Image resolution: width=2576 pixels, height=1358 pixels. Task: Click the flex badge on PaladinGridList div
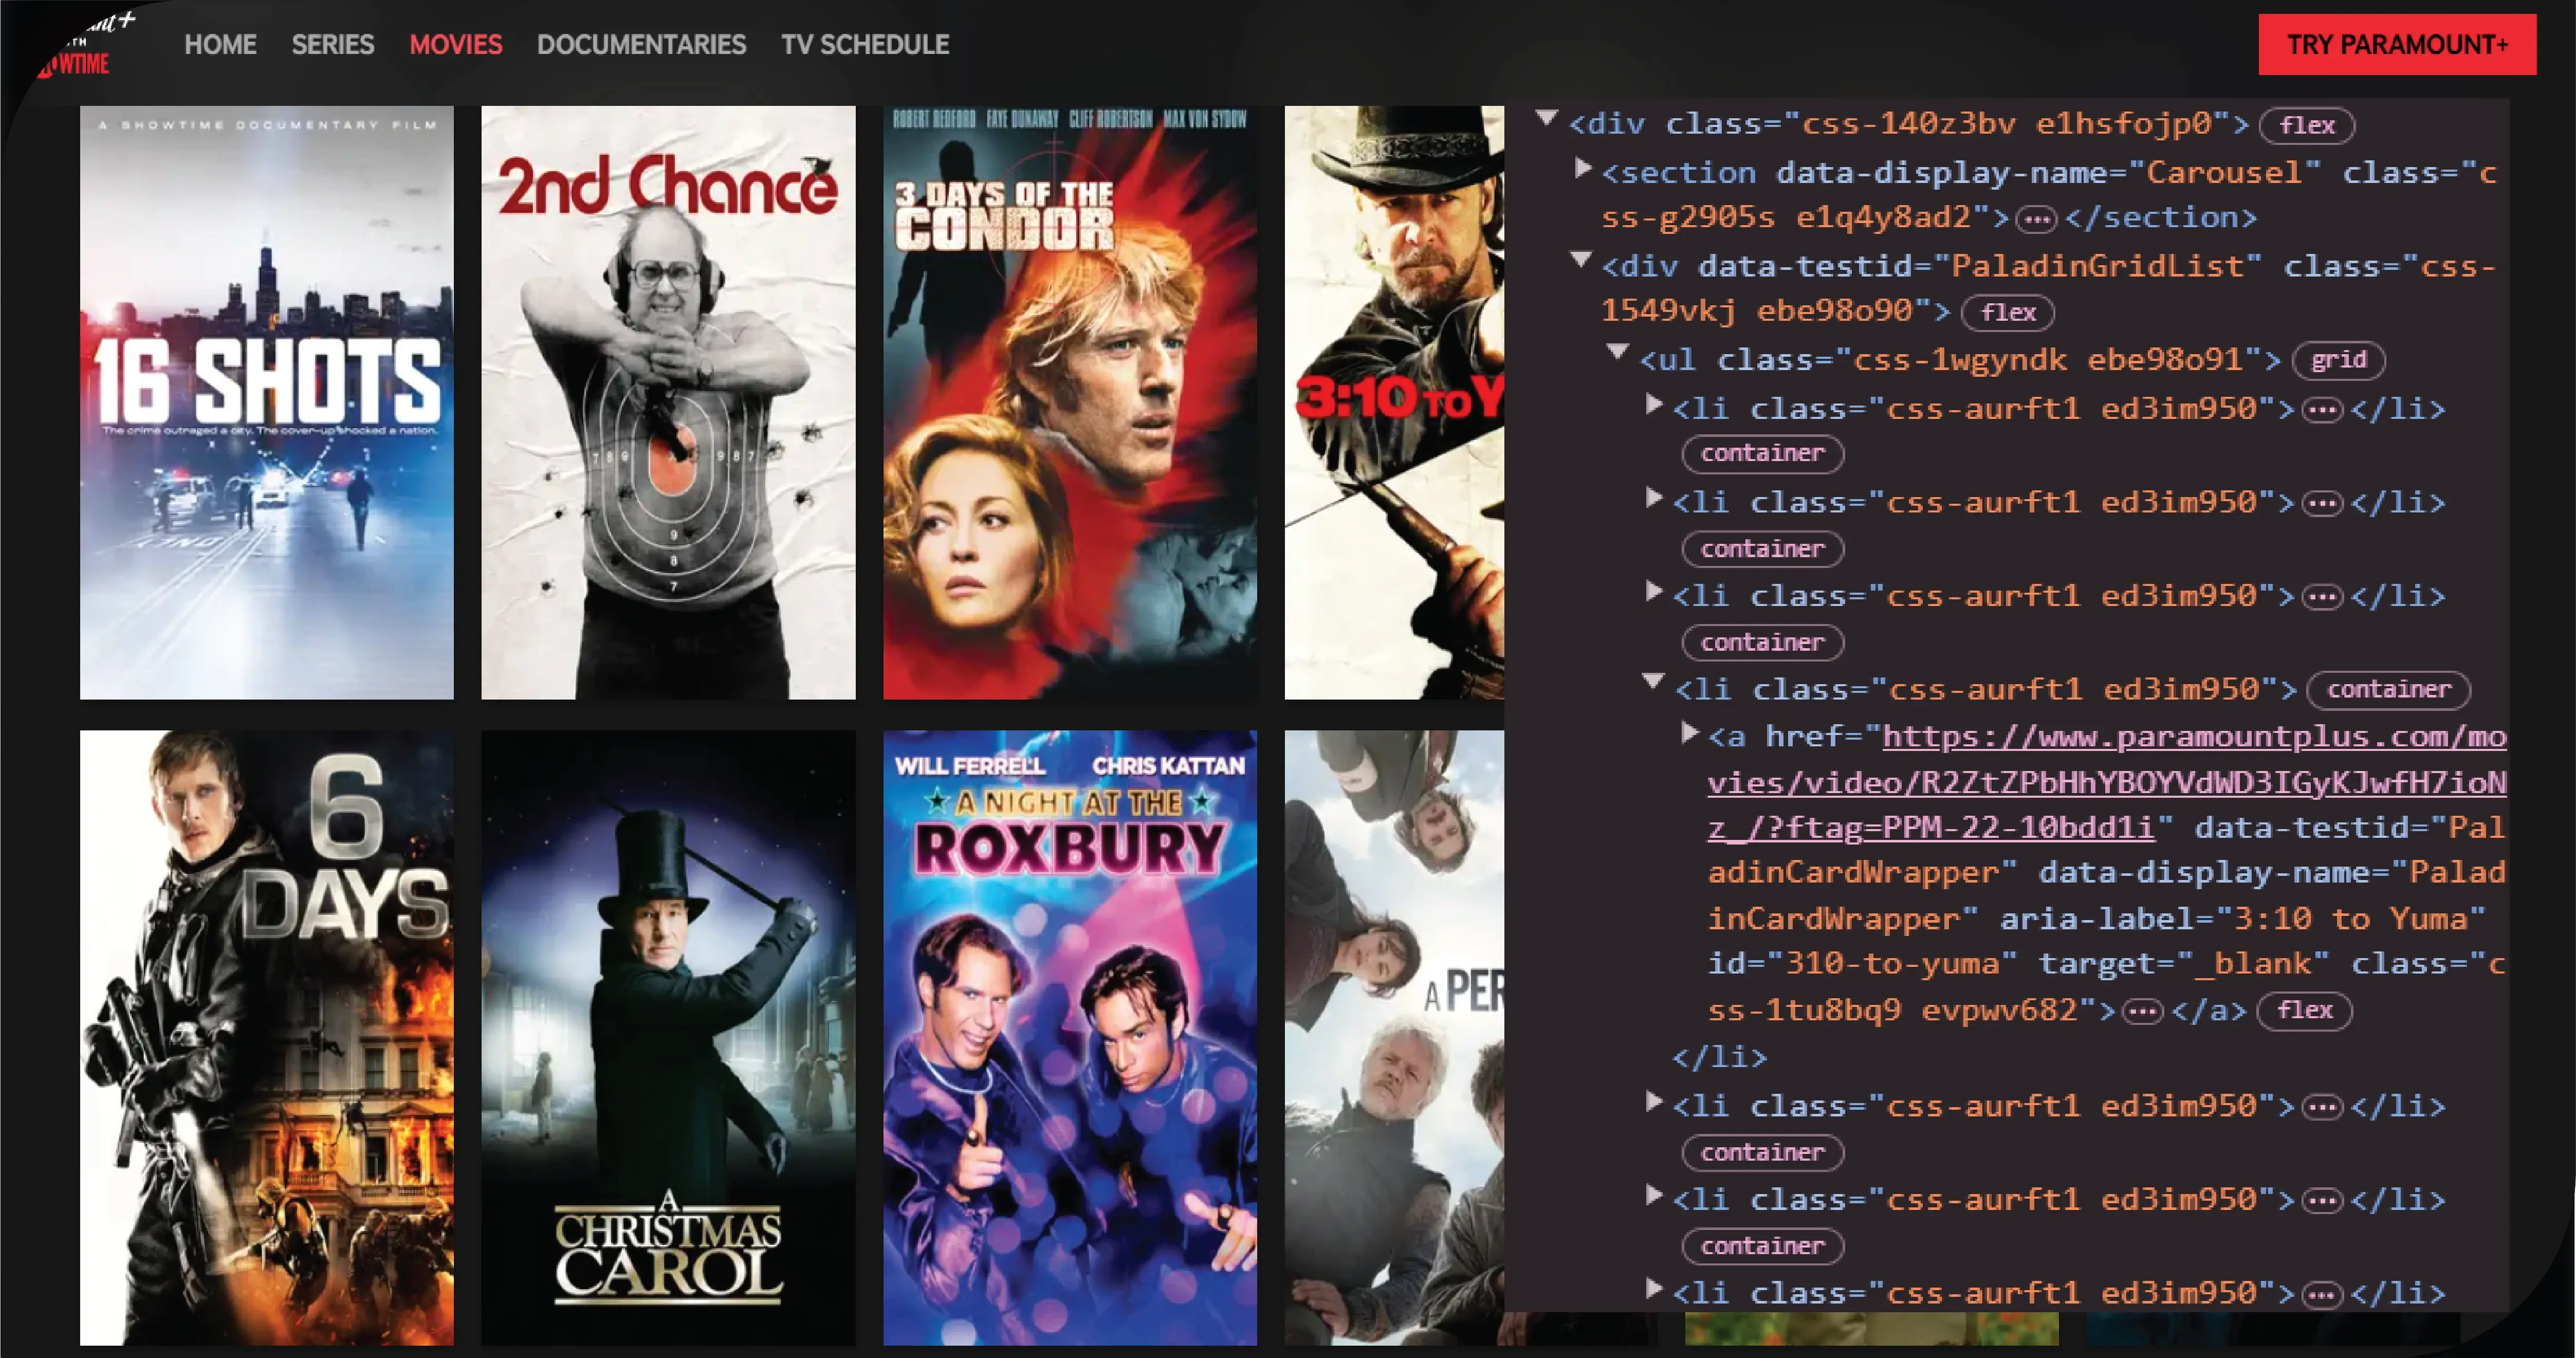[x=2007, y=313]
